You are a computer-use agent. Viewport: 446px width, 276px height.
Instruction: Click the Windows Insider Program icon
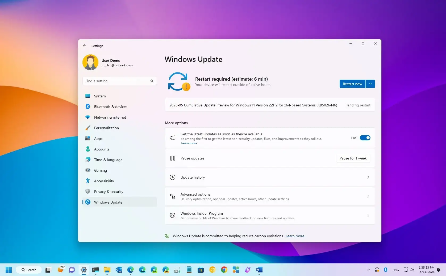[x=173, y=215]
